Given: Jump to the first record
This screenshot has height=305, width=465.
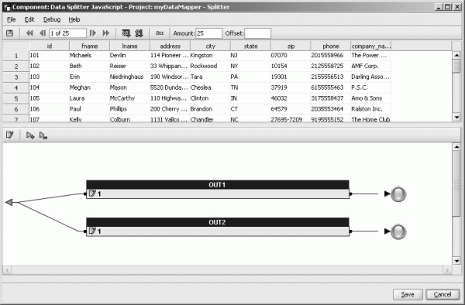Looking at the screenshot, I should point(29,33).
